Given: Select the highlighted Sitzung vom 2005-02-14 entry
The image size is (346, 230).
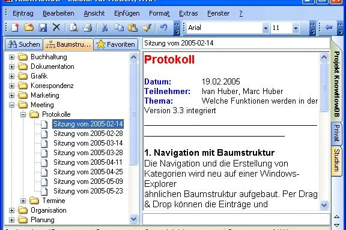Looking at the screenshot, I should (x=88, y=124).
